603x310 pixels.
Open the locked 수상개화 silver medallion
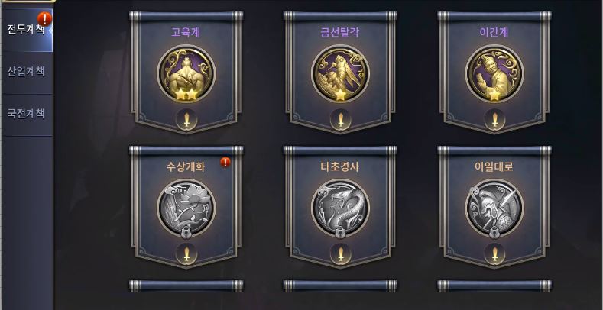pyautogui.click(x=186, y=208)
